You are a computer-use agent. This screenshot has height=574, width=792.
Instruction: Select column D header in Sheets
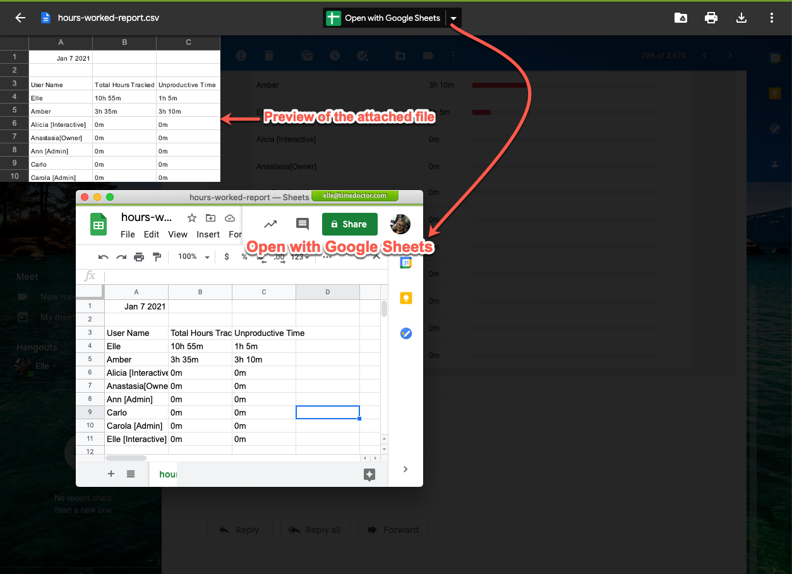point(328,292)
